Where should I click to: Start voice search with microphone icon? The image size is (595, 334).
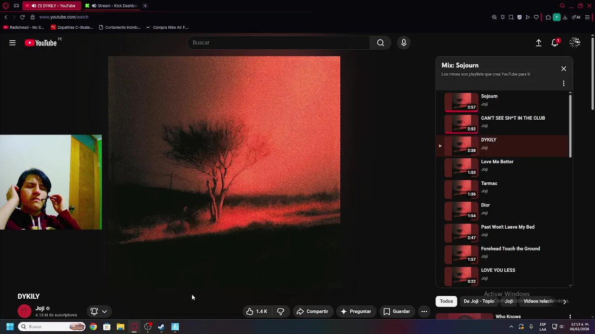point(403,43)
